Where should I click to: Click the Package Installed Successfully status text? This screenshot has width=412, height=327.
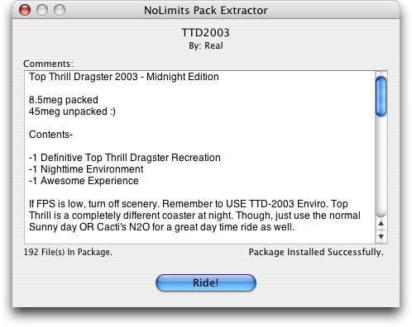316,252
